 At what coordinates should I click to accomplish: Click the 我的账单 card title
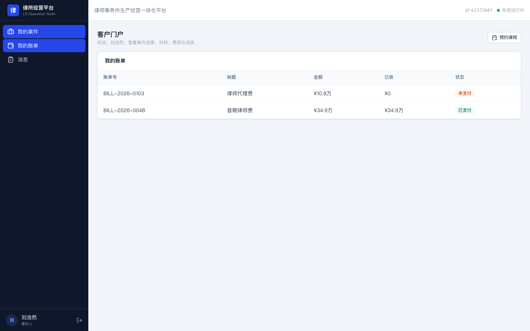[115, 61]
